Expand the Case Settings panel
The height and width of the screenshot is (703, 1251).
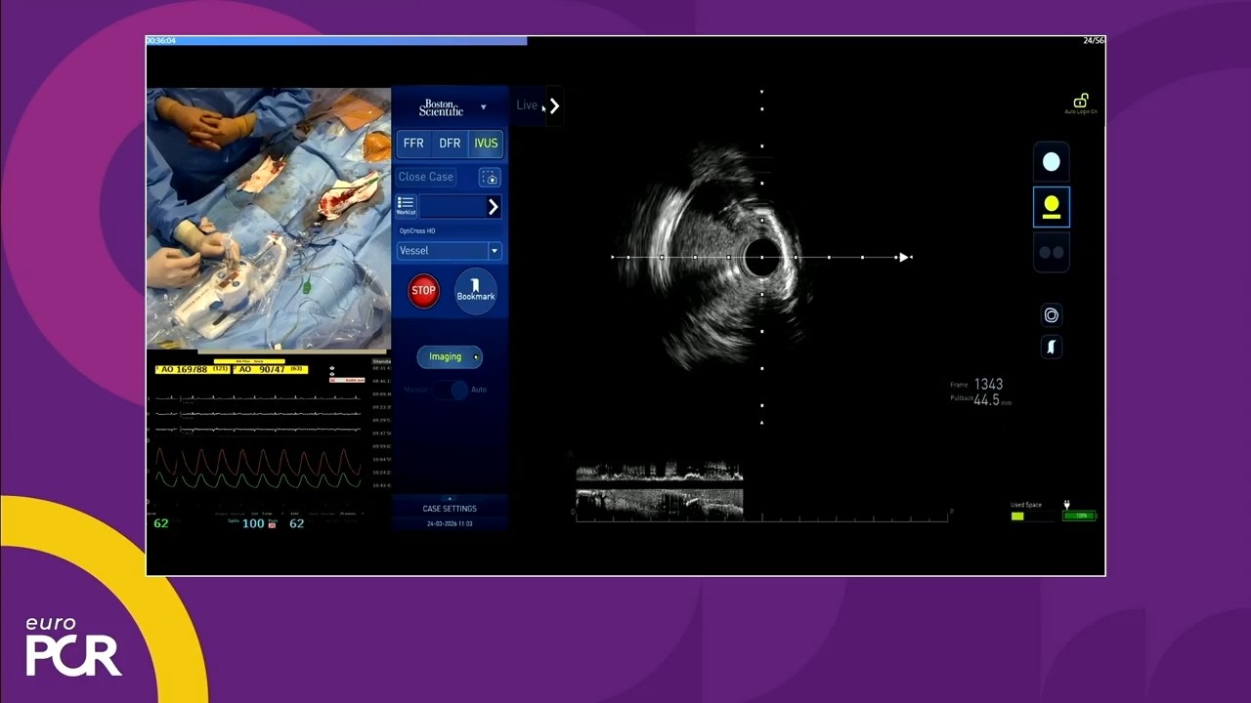(x=450, y=507)
